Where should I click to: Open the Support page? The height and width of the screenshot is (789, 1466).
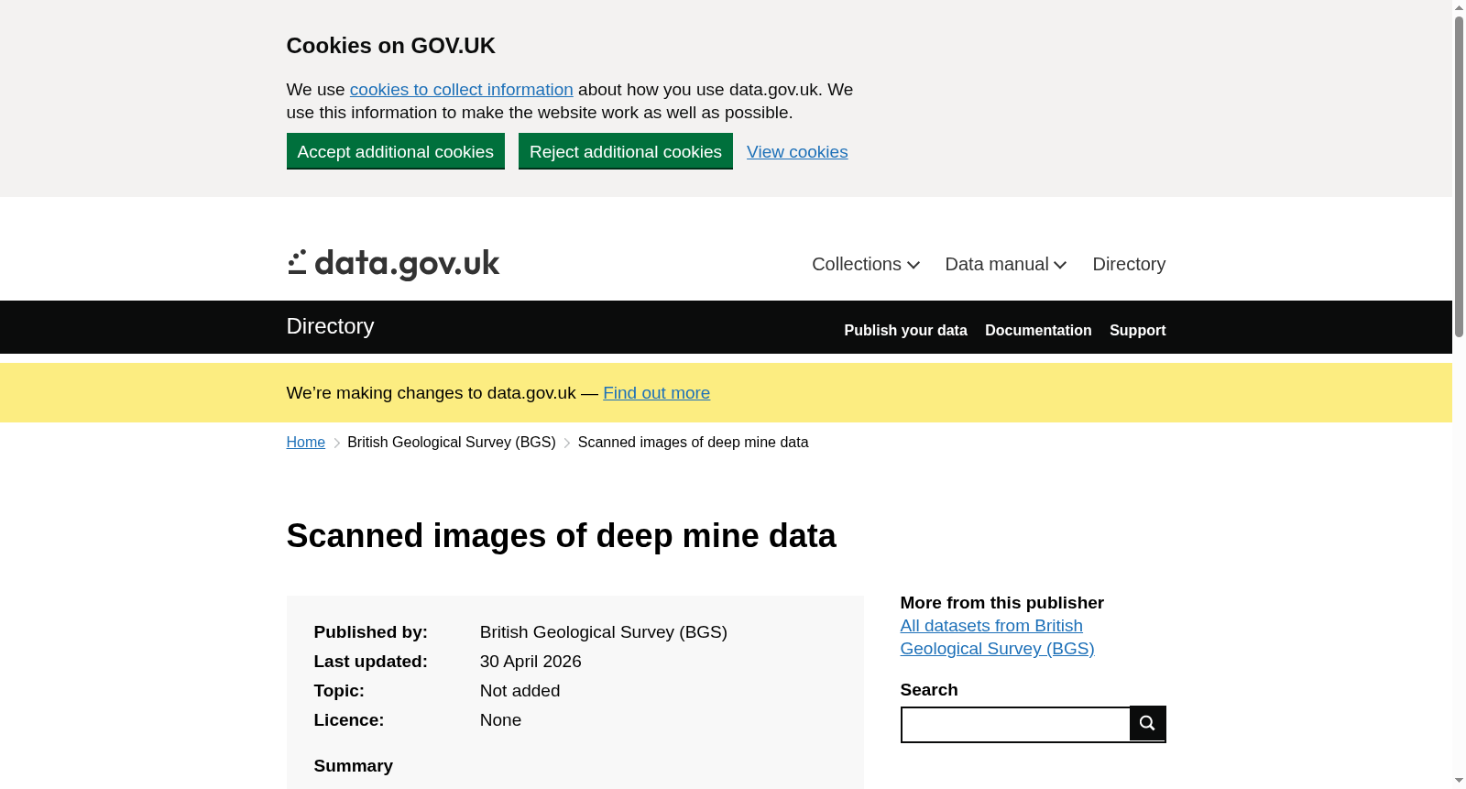[1137, 330]
